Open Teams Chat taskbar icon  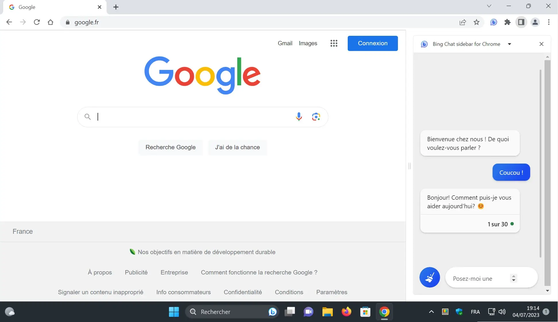(308, 312)
